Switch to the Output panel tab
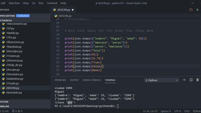Screen dimensions: 201x113 [x=74, y=80]
